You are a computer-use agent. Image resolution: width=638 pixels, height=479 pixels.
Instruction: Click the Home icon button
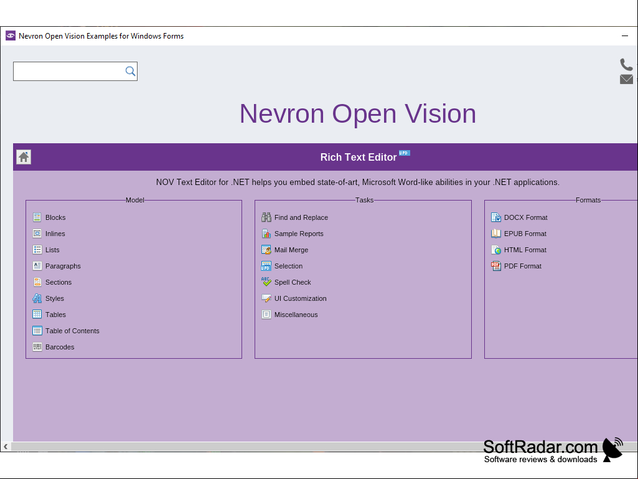pos(24,157)
